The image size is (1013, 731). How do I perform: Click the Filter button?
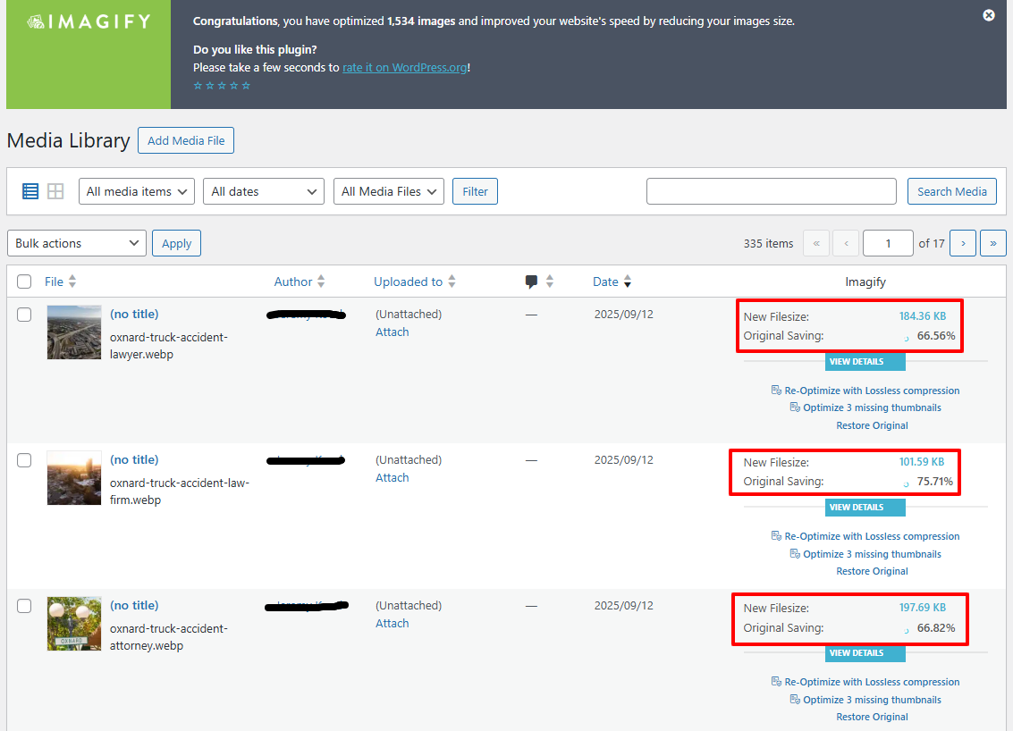[x=475, y=191]
